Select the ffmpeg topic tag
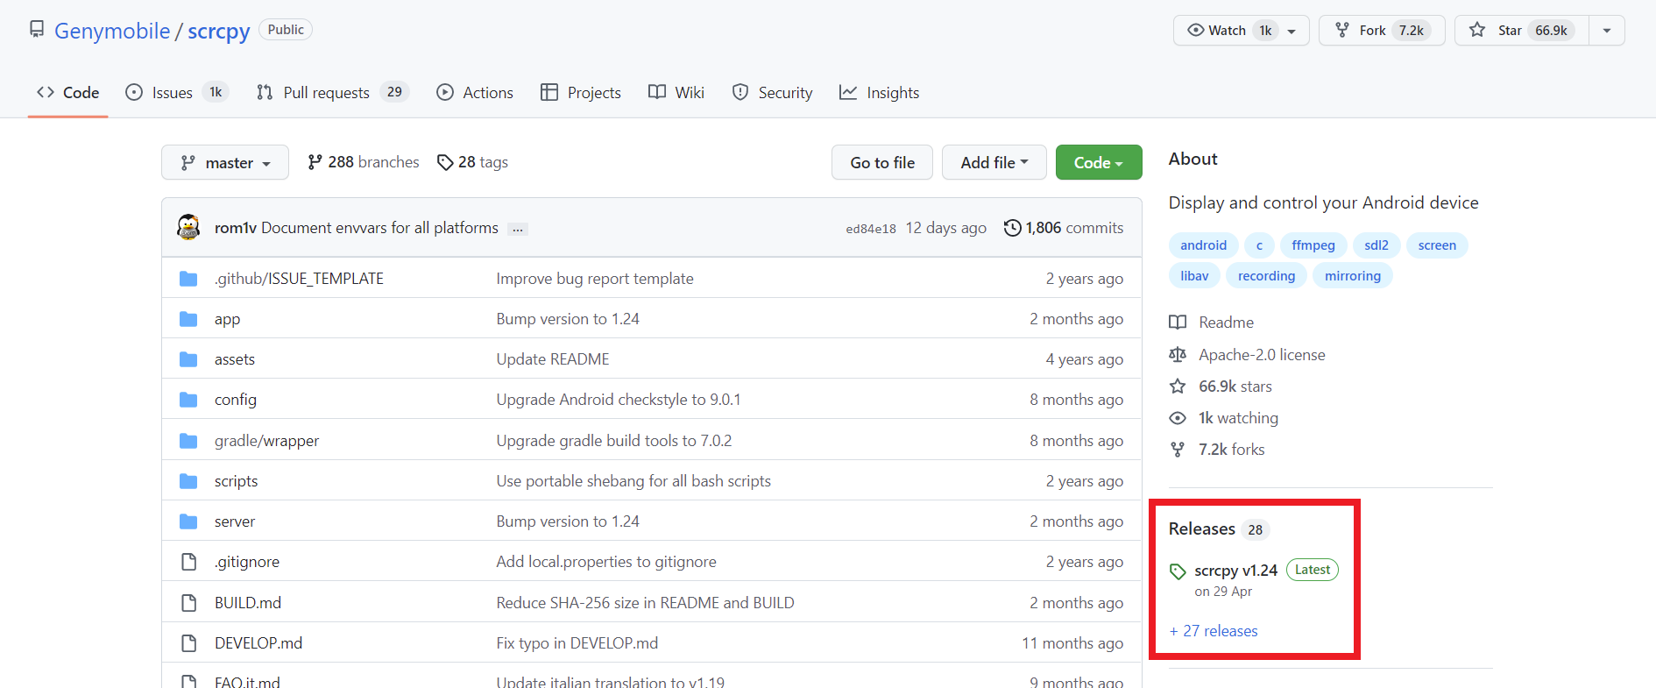Viewport: 1656px width, 688px height. pyautogui.click(x=1313, y=245)
